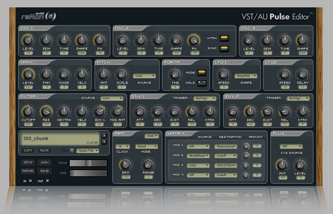The width and height of the screenshot is (333, 214).
Task: Click the MOD 2 amount knob
Action: [246, 156]
